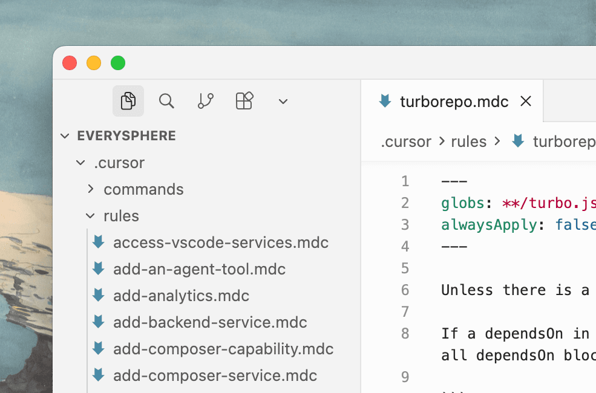Select rules in the breadcrumb path
Viewport: 596px width, 393px height.
[x=469, y=141]
